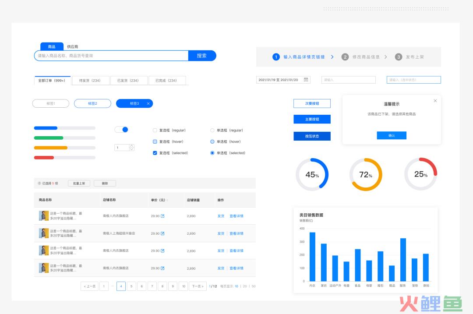Close the 温馨提示 dialog with X
473x314 pixels.
click(x=435, y=101)
